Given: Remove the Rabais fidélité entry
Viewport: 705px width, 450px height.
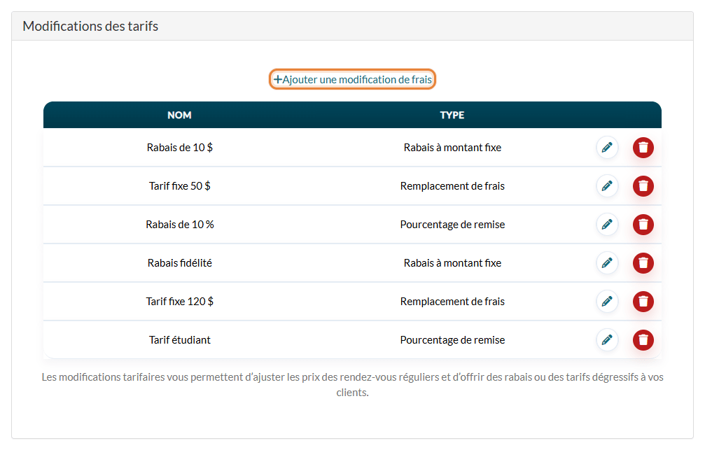Looking at the screenshot, I should [643, 263].
